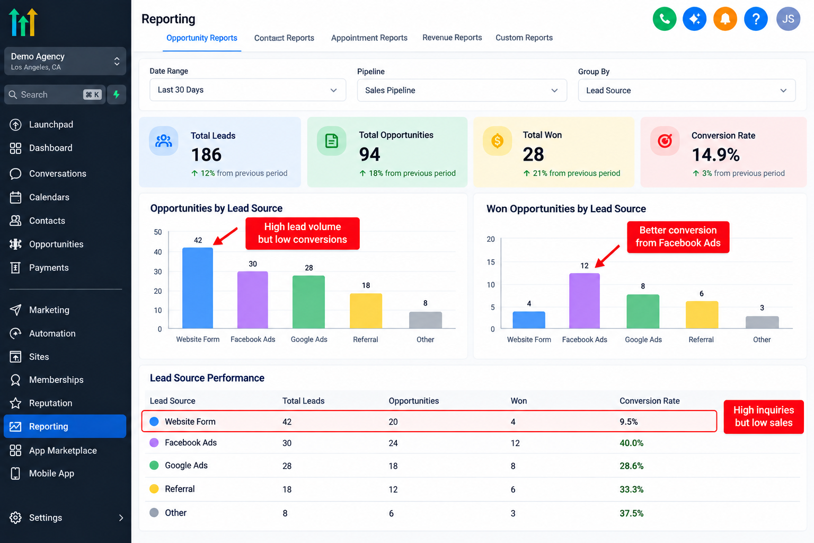Open Memberships label in sidebar

point(56,380)
